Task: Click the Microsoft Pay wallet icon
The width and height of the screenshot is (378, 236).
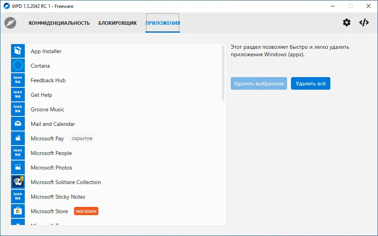Action: tap(18, 138)
